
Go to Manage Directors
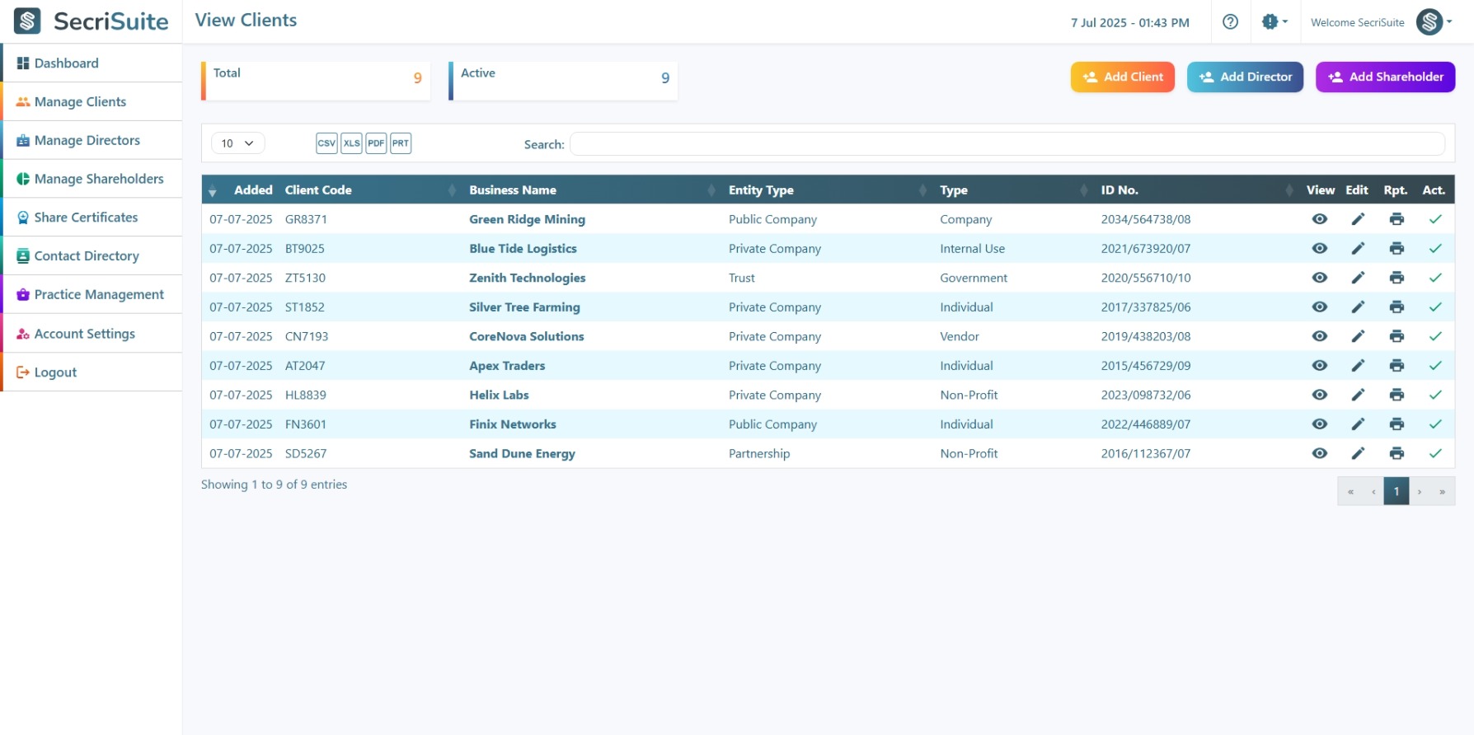click(91, 141)
